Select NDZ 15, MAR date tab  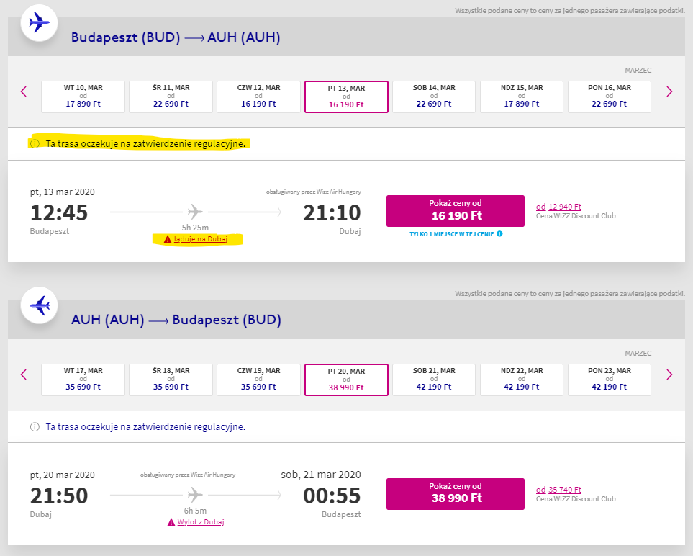(522, 97)
